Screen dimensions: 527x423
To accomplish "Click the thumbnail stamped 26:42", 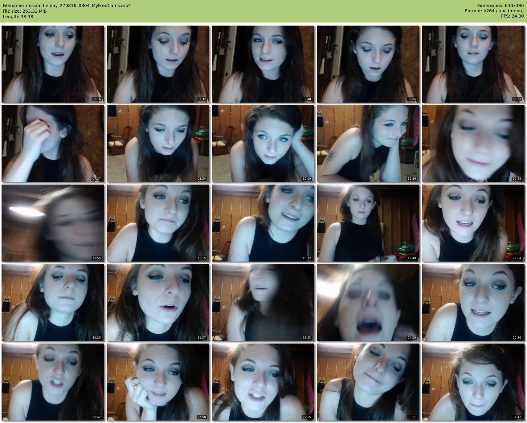I will (x=53, y=382).
